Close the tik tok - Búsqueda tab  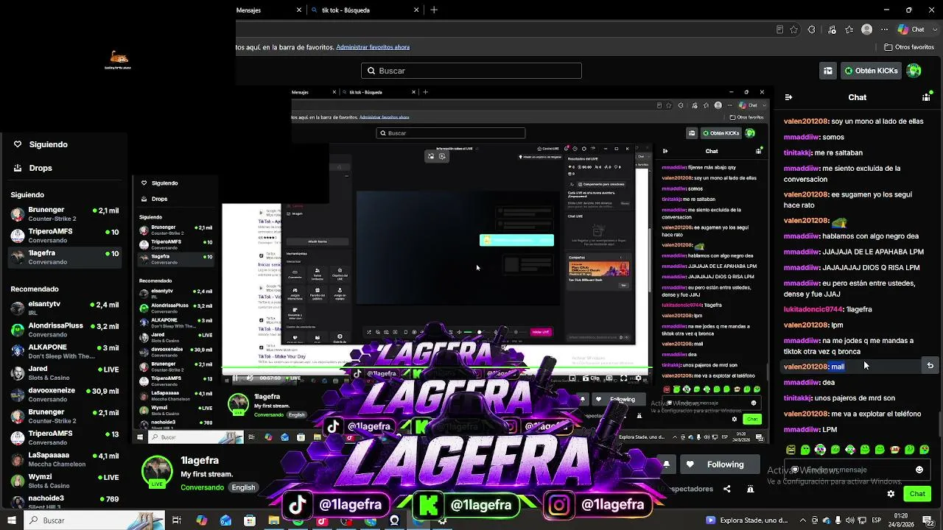pos(416,10)
